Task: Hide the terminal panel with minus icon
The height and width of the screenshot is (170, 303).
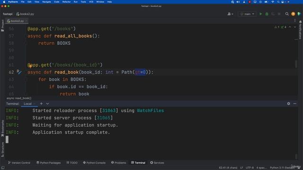Action: click(294, 104)
